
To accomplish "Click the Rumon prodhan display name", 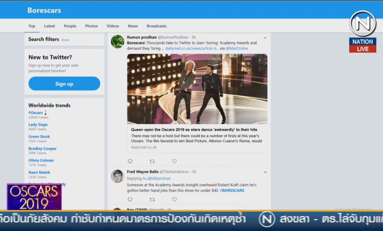I will [x=142, y=37].
